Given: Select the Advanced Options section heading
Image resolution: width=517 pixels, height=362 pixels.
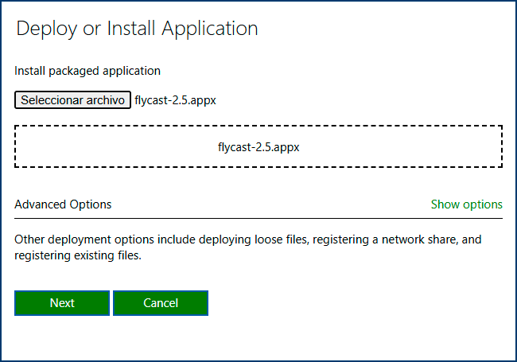Looking at the screenshot, I should [x=63, y=204].
